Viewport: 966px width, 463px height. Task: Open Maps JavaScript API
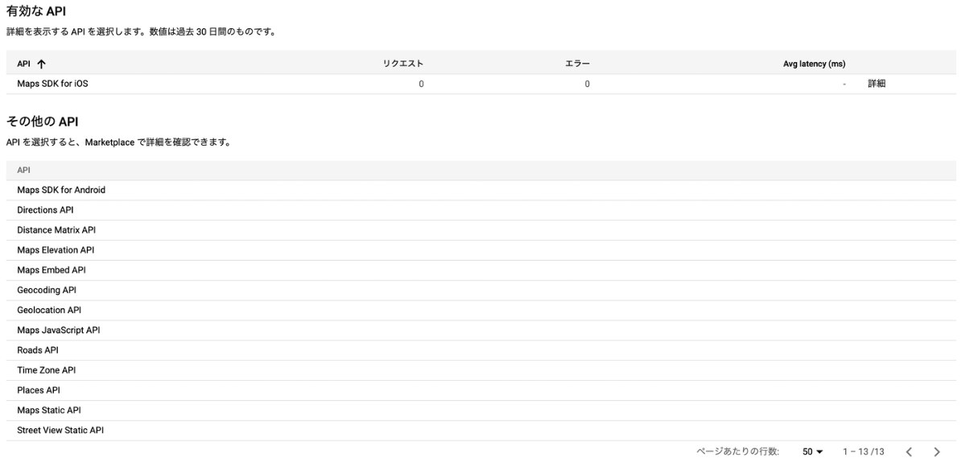pos(59,330)
